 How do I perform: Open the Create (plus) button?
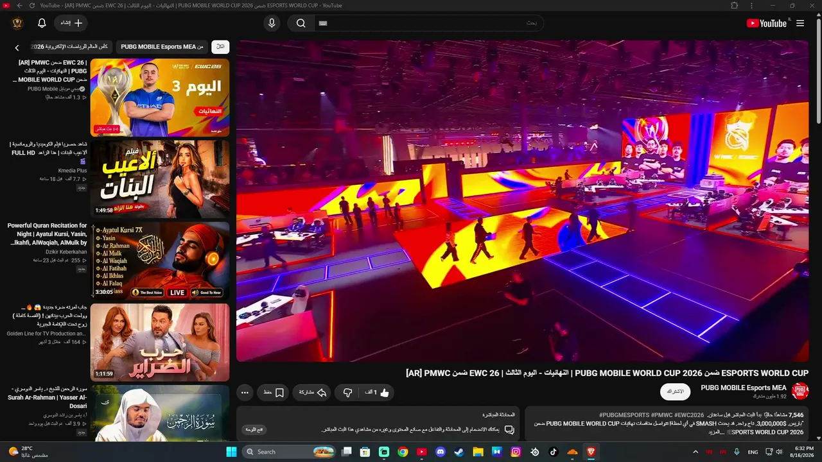click(x=71, y=23)
